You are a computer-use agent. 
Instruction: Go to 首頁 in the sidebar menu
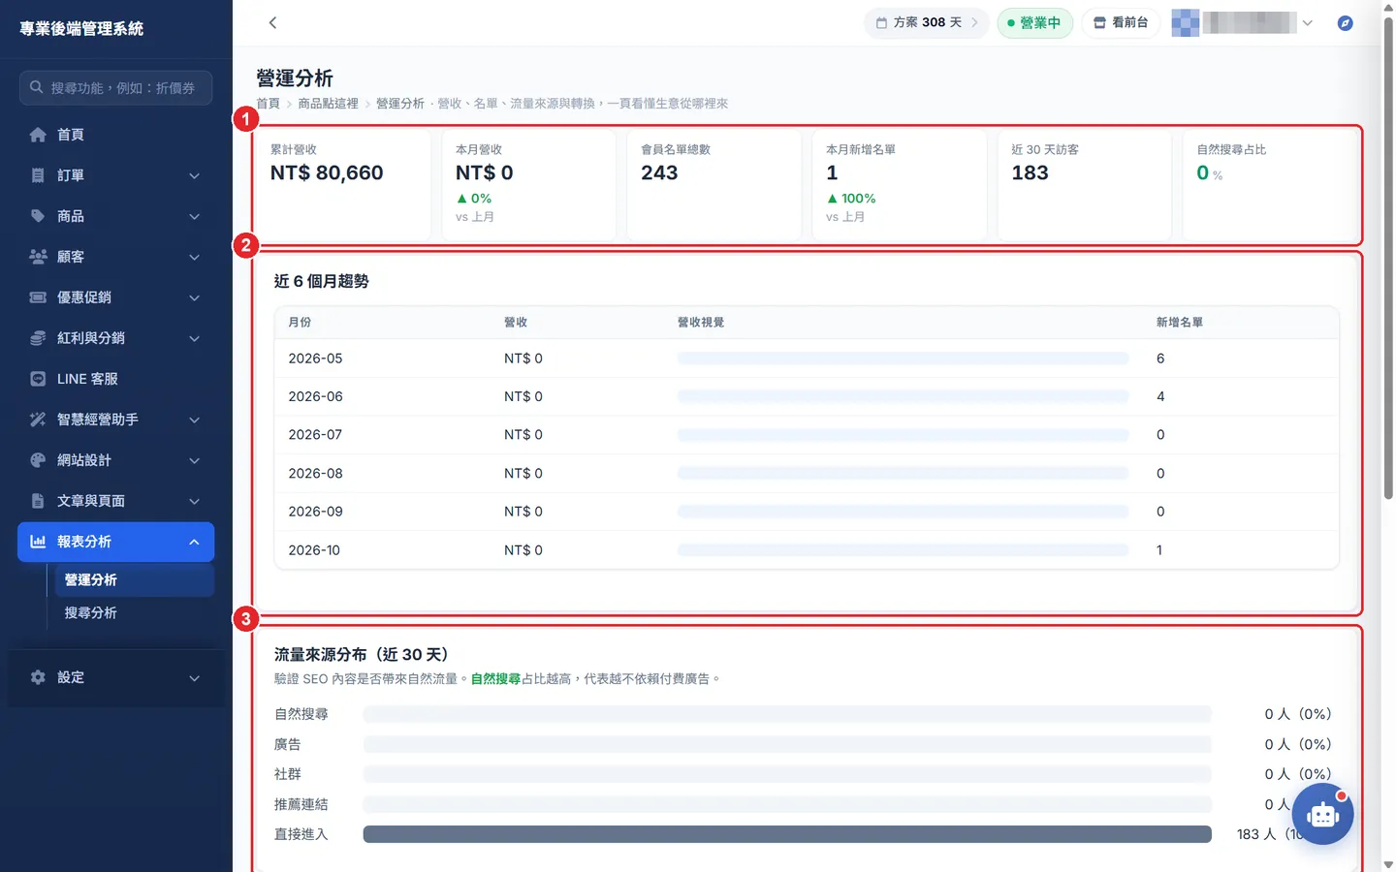pos(115,135)
